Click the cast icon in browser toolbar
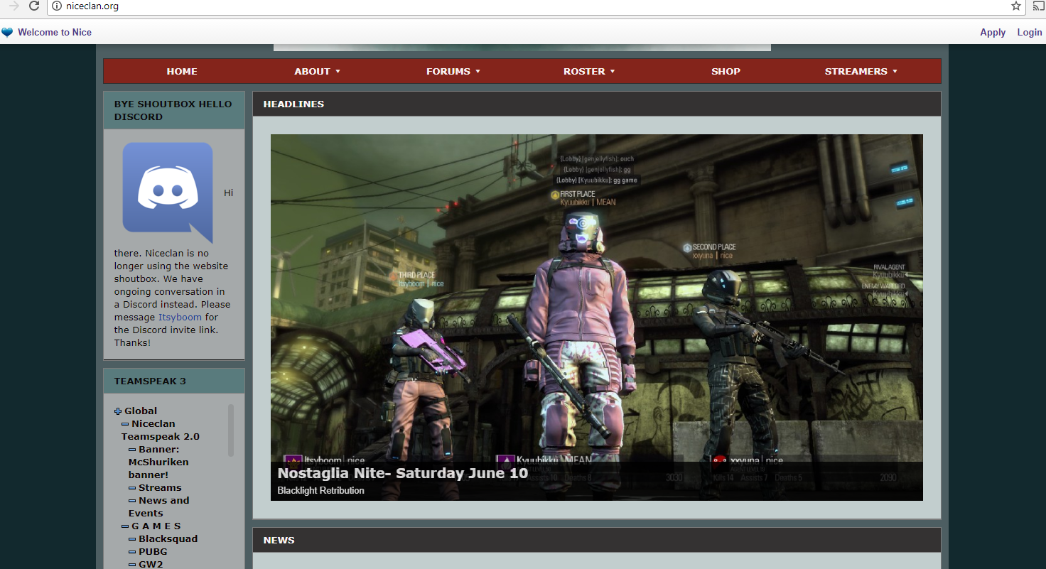 1037,6
